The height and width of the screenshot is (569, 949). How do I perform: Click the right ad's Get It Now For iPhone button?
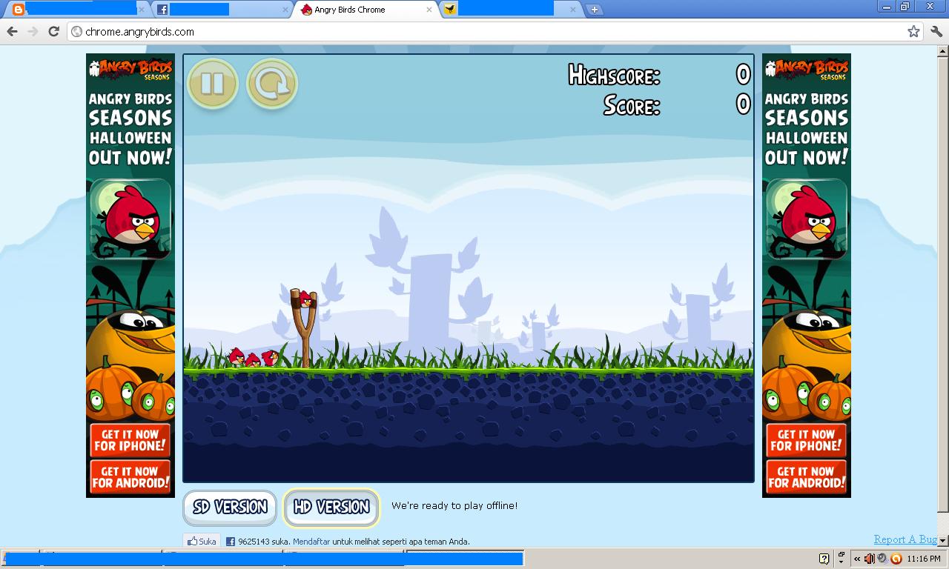pyautogui.click(x=807, y=440)
